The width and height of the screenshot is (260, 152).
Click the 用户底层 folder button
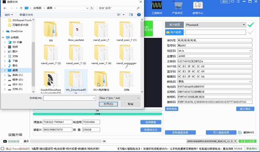(174, 32)
